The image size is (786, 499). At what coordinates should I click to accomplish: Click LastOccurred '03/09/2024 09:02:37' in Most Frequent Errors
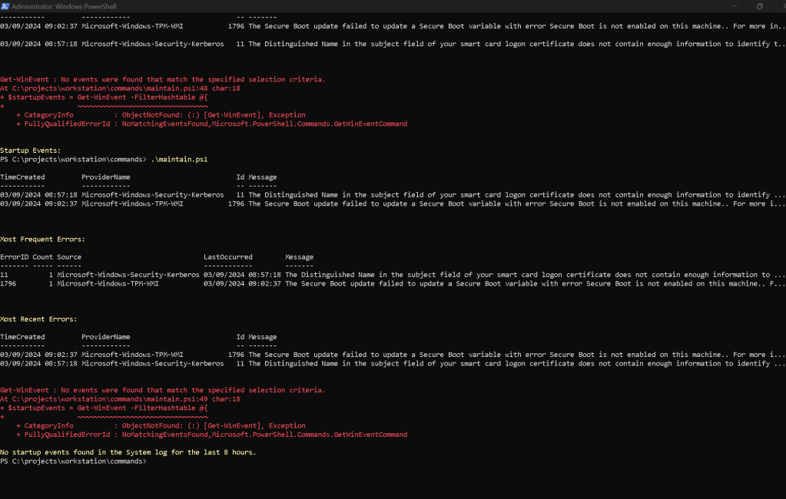[x=242, y=283]
